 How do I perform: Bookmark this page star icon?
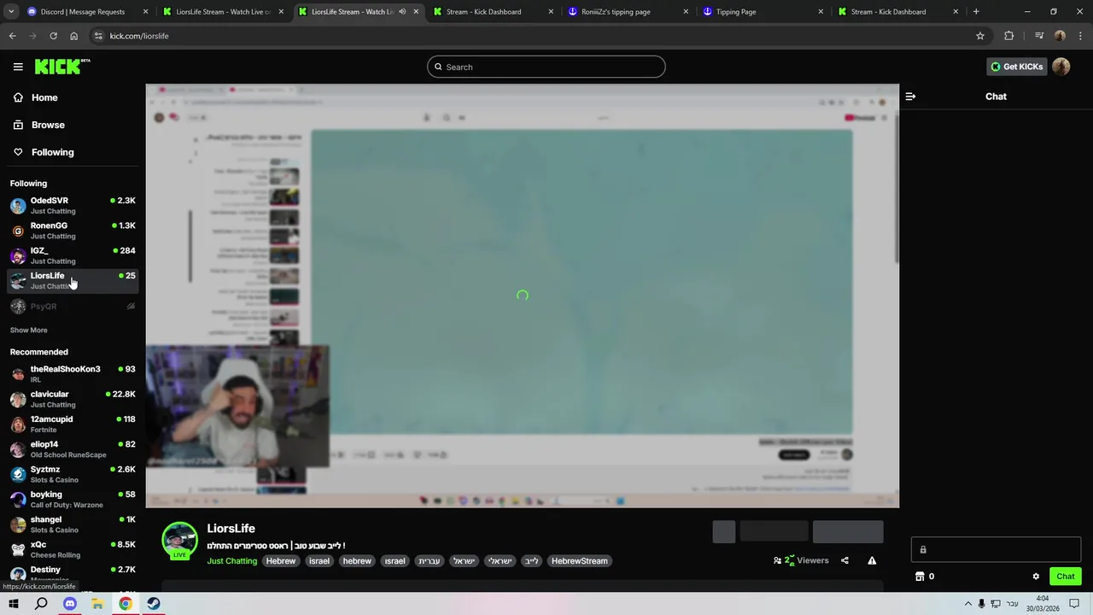pos(980,36)
